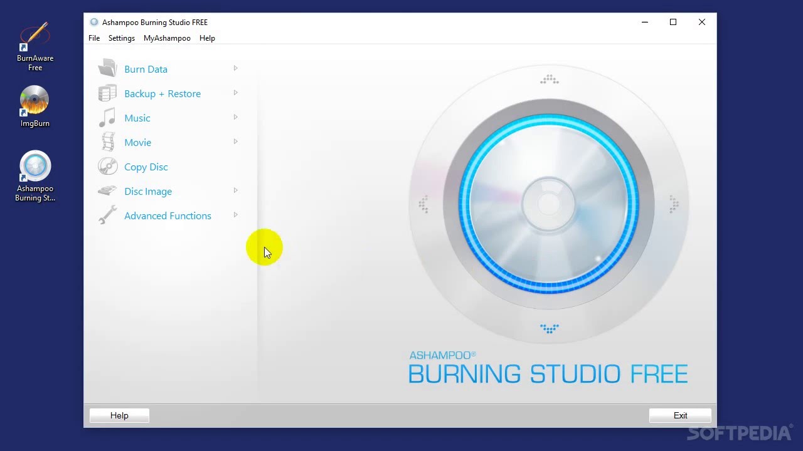Click the Copy Disc icon

[107, 166]
